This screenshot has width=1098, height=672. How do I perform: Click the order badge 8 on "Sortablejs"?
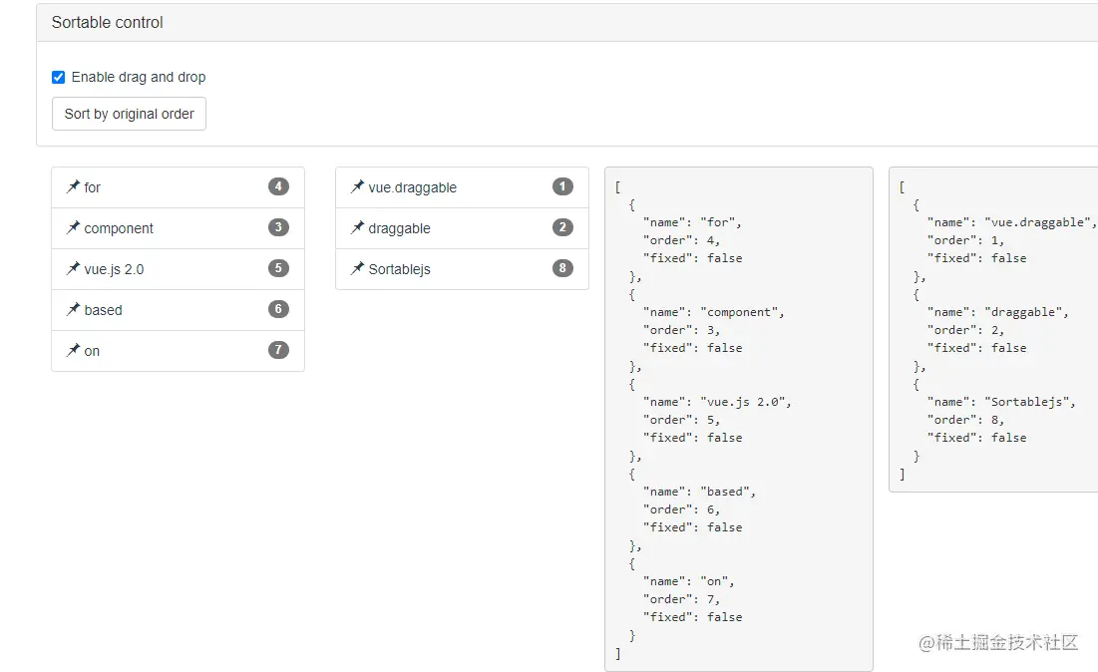pos(562,268)
